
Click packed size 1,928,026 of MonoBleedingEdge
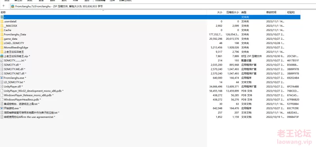(233, 48)
